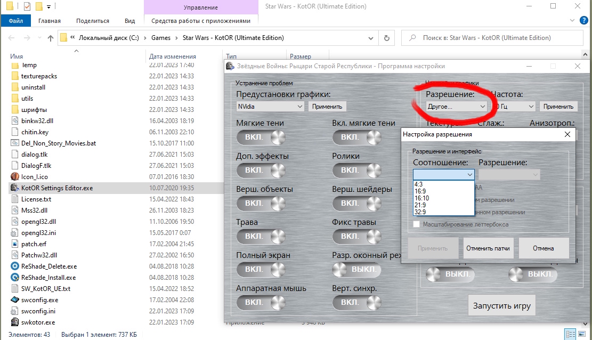Click the ReShade_Install.exe icon
The width and height of the screenshot is (592, 340).
pyautogui.click(x=15, y=277)
